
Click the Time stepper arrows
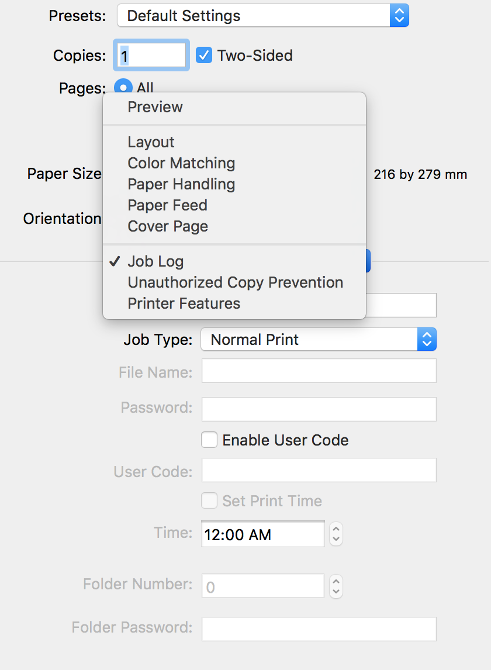(336, 534)
